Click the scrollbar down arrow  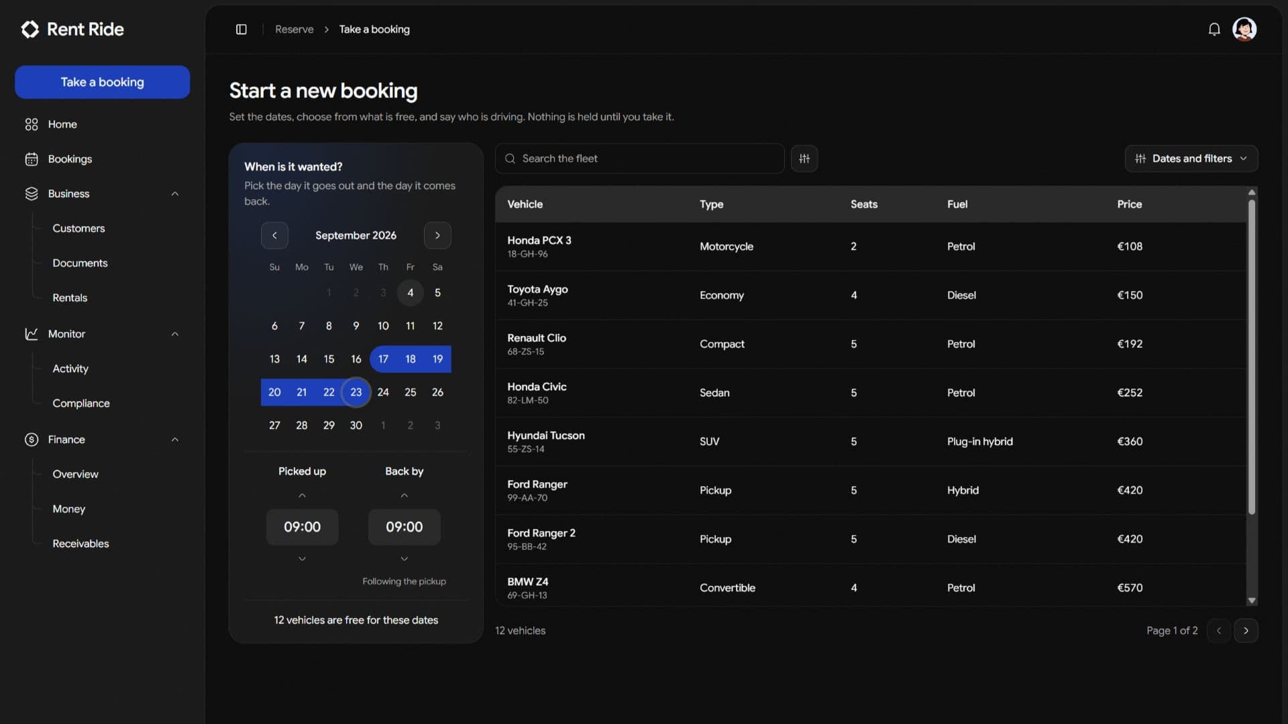click(1252, 601)
